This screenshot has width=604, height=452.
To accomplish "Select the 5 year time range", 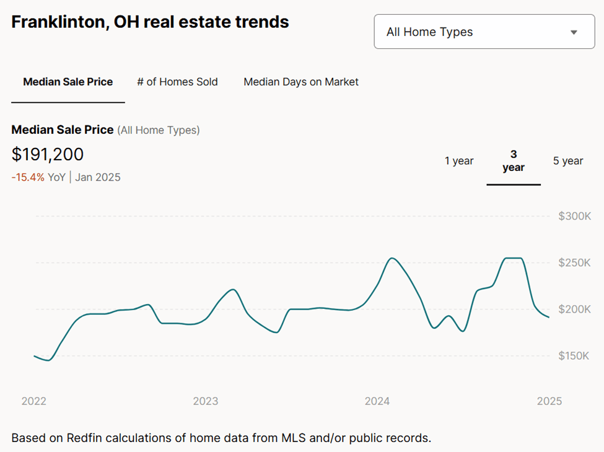I will (x=568, y=161).
